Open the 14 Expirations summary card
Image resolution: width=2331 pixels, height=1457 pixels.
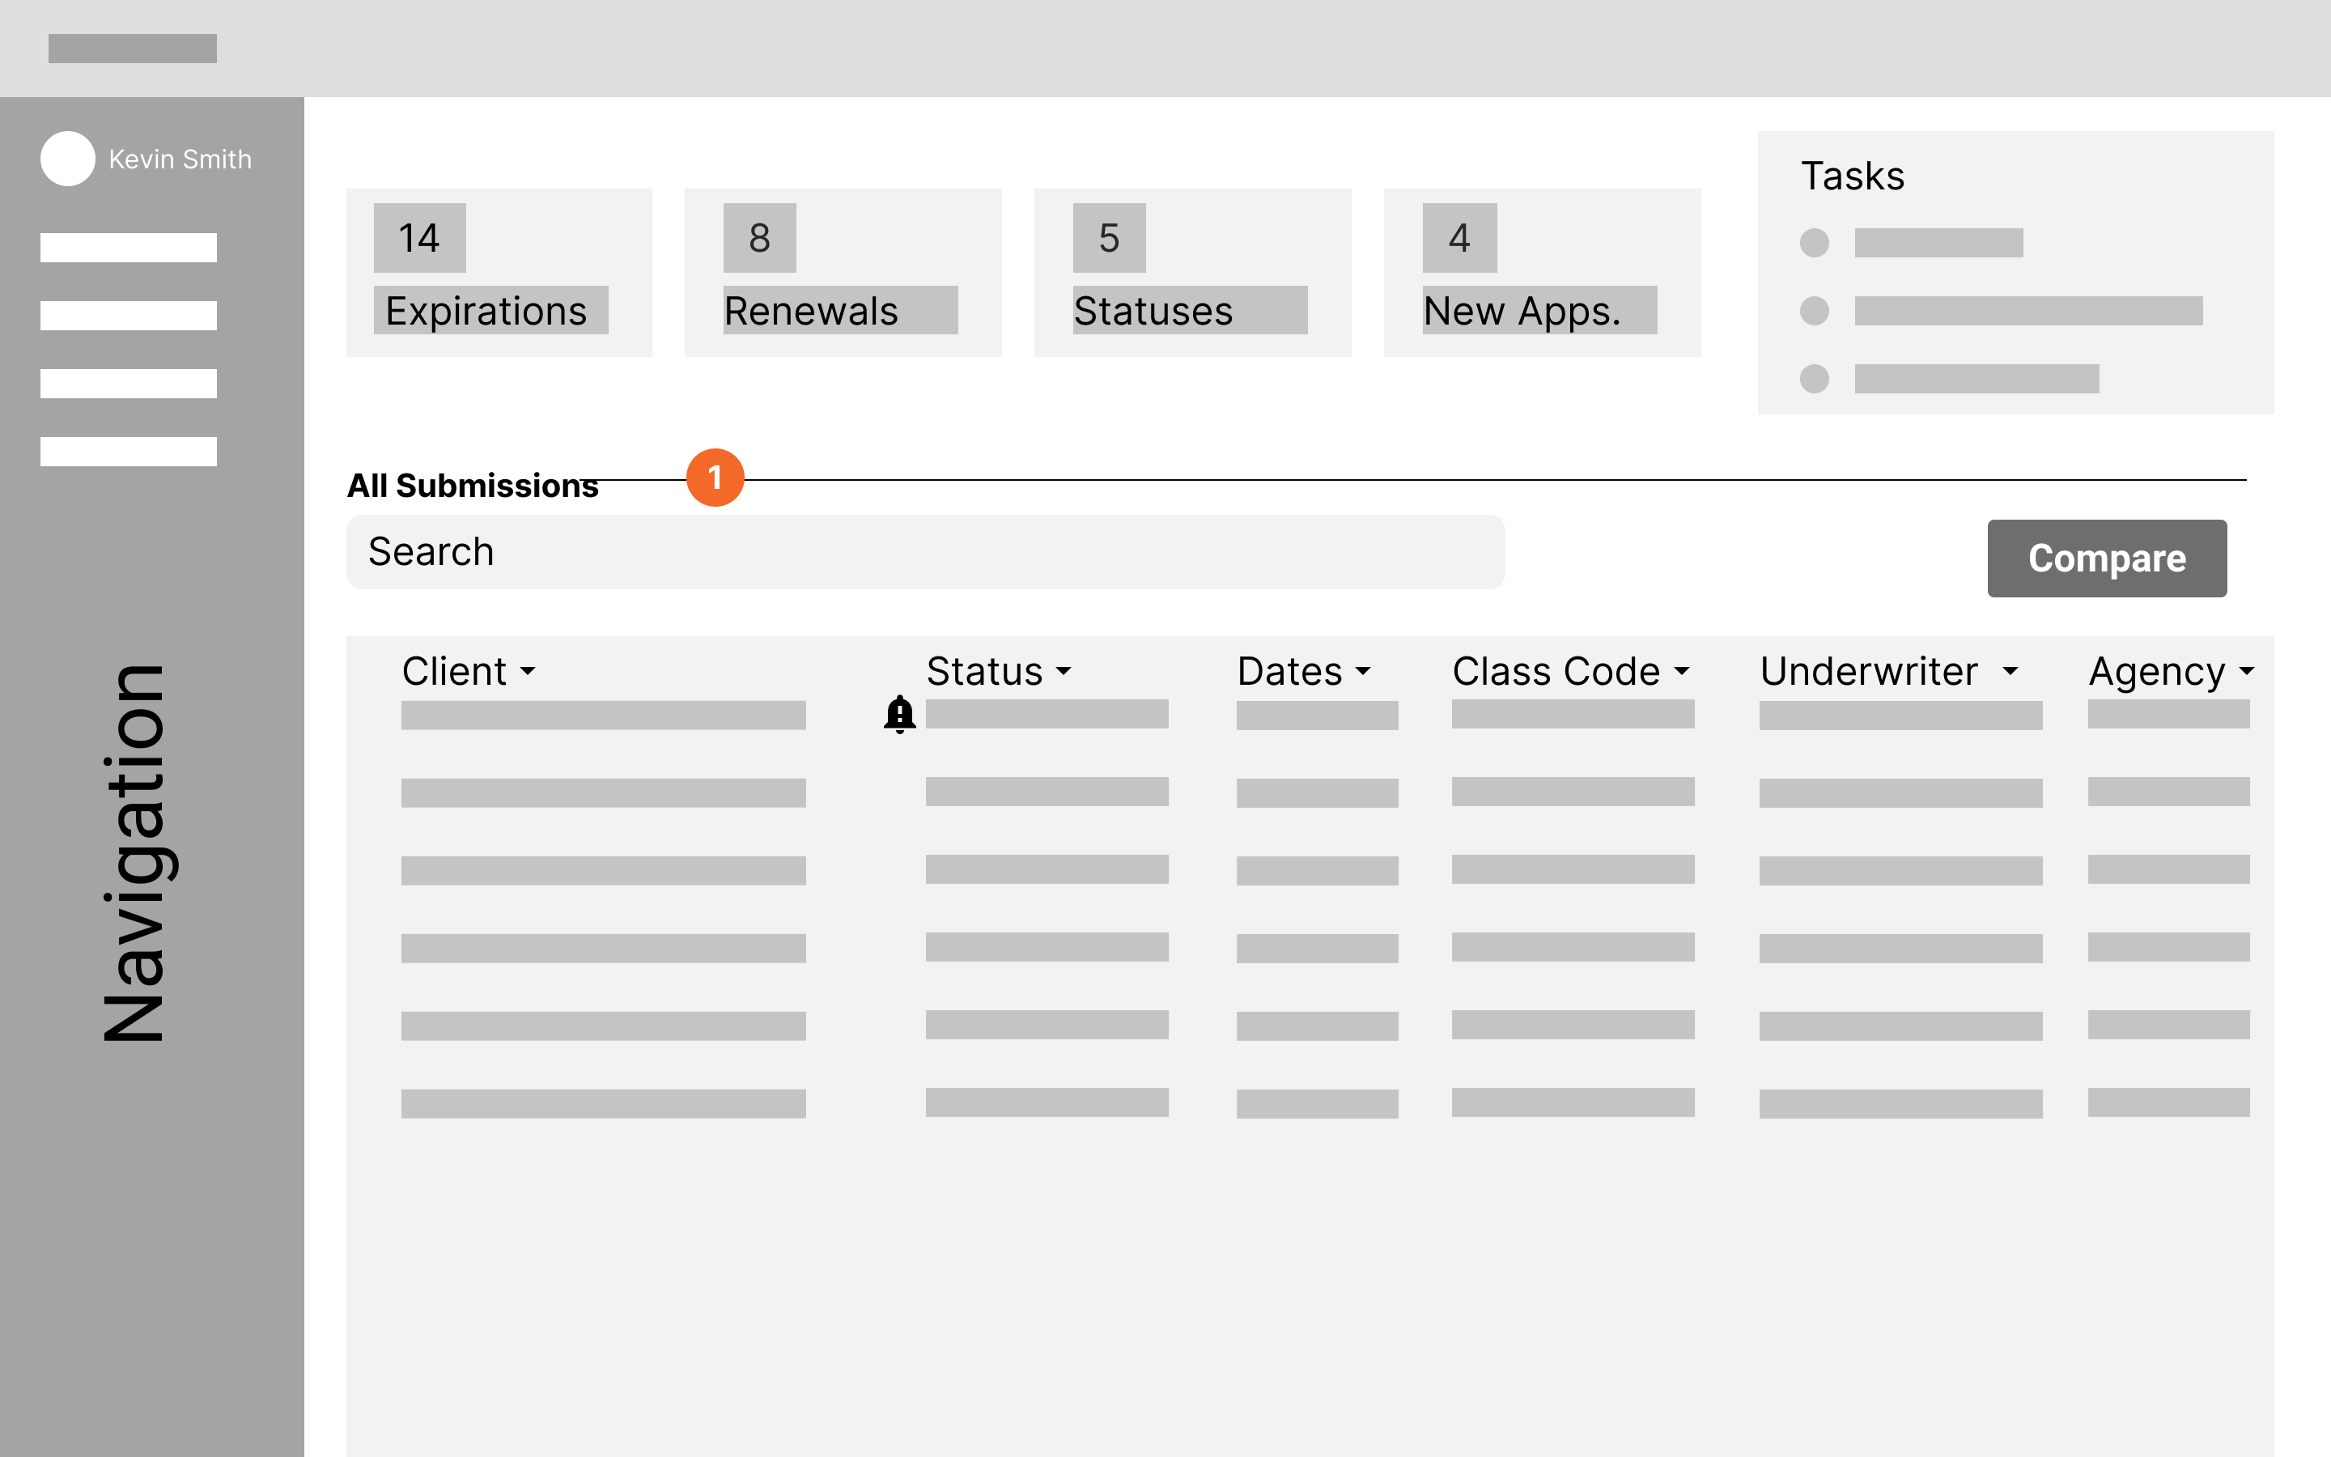499,273
